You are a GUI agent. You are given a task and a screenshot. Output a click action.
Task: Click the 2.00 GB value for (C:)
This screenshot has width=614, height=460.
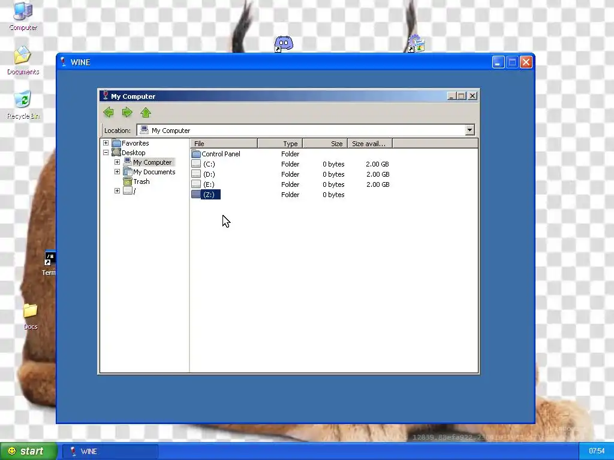378,164
